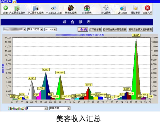Open the 前台报表 front desk report icon
Screen dimensions: 160x125
(87, 8)
